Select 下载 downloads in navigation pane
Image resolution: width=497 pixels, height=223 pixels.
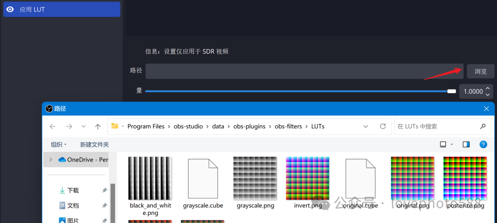(x=73, y=190)
